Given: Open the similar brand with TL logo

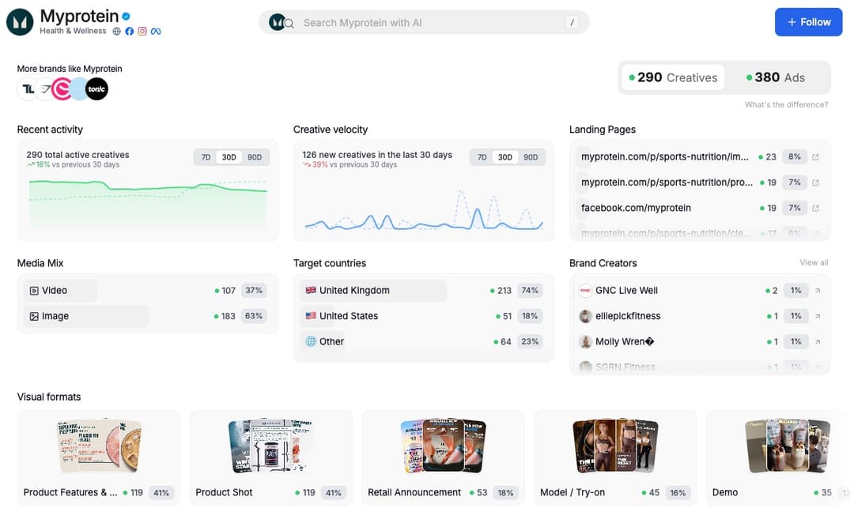Looking at the screenshot, I should pos(28,88).
